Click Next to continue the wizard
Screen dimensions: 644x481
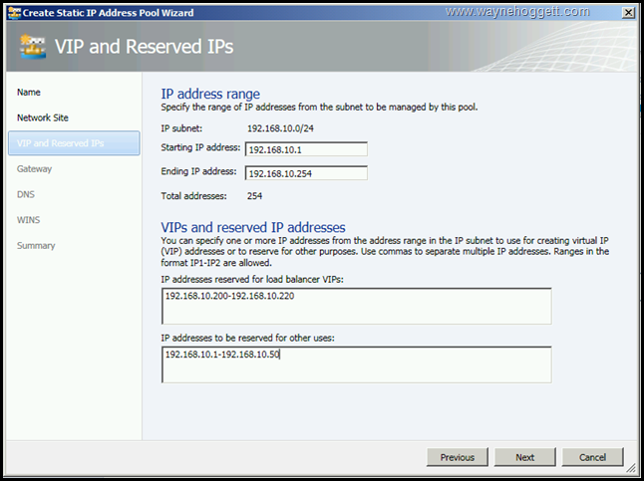pyautogui.click(x=525, y=457)
